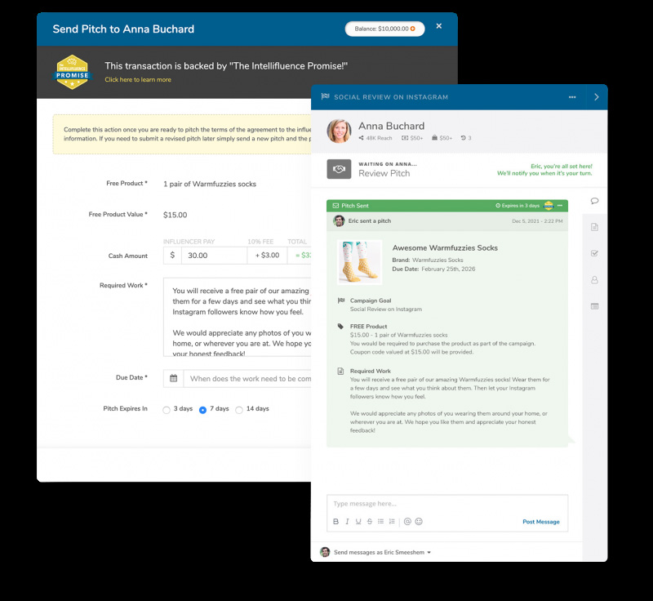Toggle bold formatting in message editor
This screenshot has width=653, height=601.
click(335, 522)
